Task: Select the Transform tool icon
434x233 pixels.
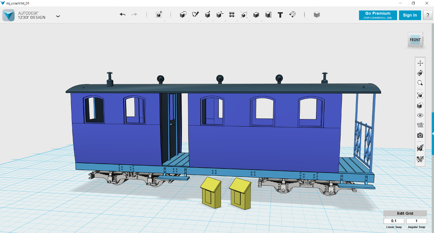Action: 159,15
